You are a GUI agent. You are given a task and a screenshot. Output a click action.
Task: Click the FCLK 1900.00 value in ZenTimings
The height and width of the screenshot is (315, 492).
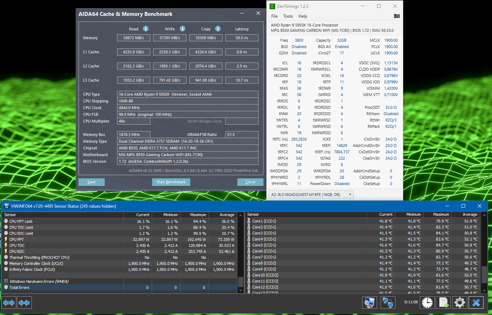click(x=391, y=47)
